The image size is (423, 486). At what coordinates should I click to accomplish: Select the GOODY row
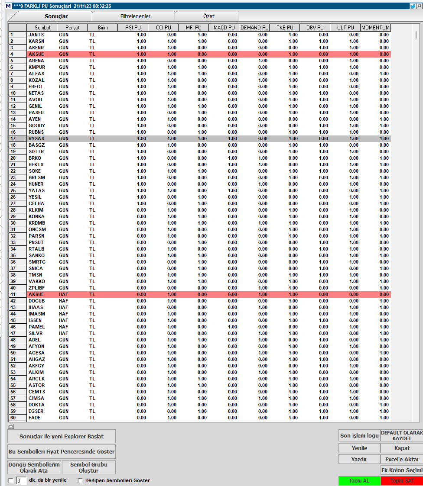click(199, 126)
